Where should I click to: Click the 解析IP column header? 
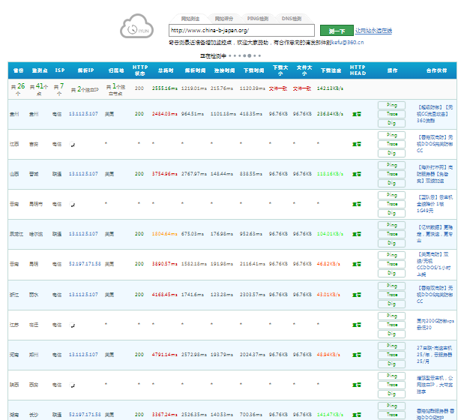click(x=85, y=70)
